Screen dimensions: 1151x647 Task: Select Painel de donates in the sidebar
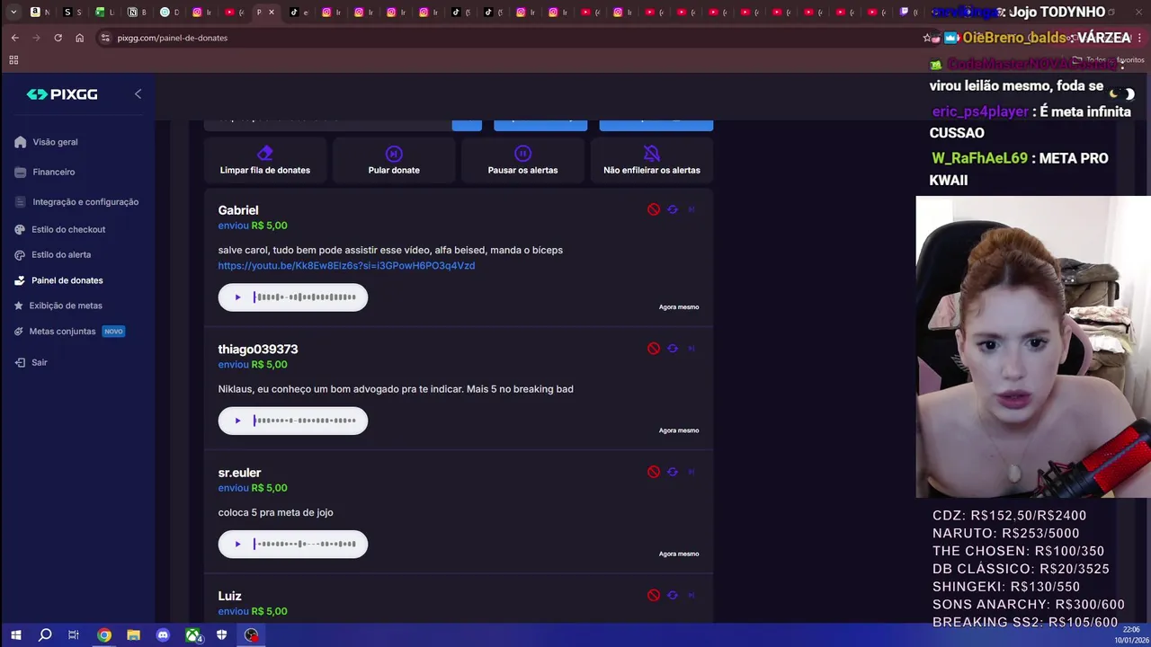tap(59, 280)
